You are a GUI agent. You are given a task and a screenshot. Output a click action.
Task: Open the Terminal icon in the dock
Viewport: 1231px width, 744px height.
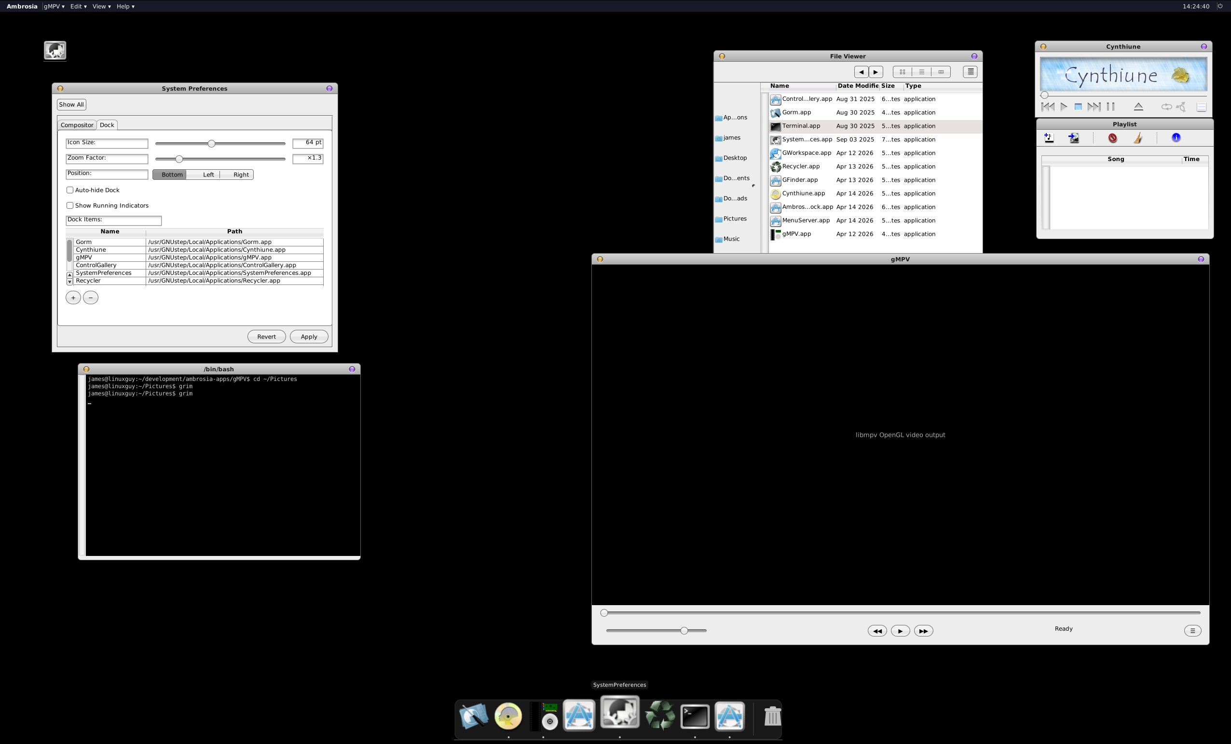pyautogui.click(x=695, y=716)
